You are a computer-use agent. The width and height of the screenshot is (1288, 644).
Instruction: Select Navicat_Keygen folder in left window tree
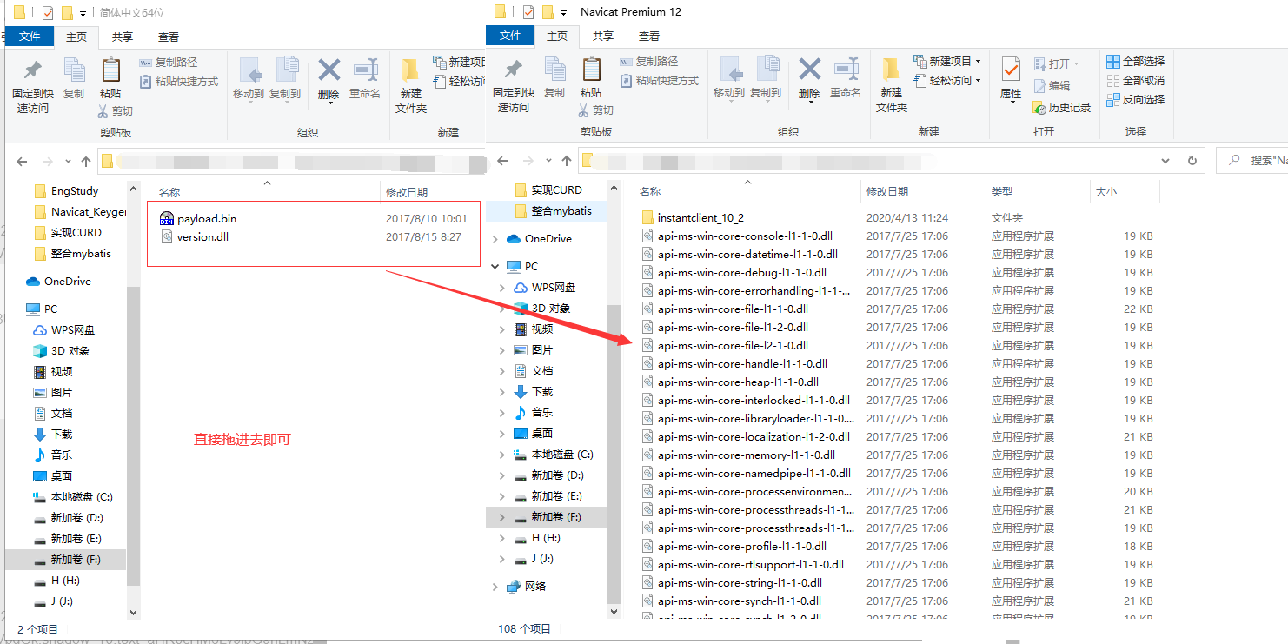pyautogui.click(x=80, y=212)
